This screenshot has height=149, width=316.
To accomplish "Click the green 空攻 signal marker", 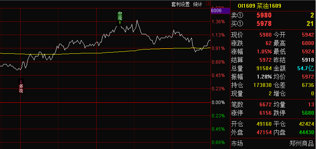I will tap(120, 18).
